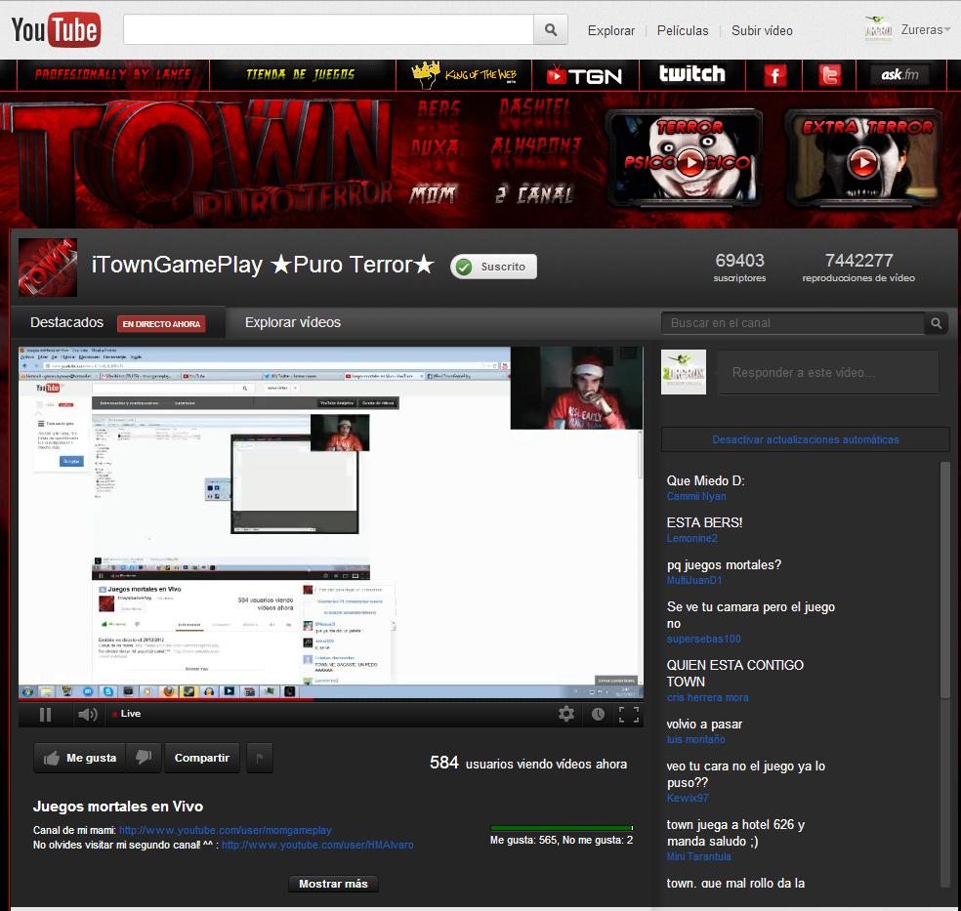Open commenter luis montaño profile
Viewport: 961px width, 911px height.
pyautogui.click(x=695, y=739)
